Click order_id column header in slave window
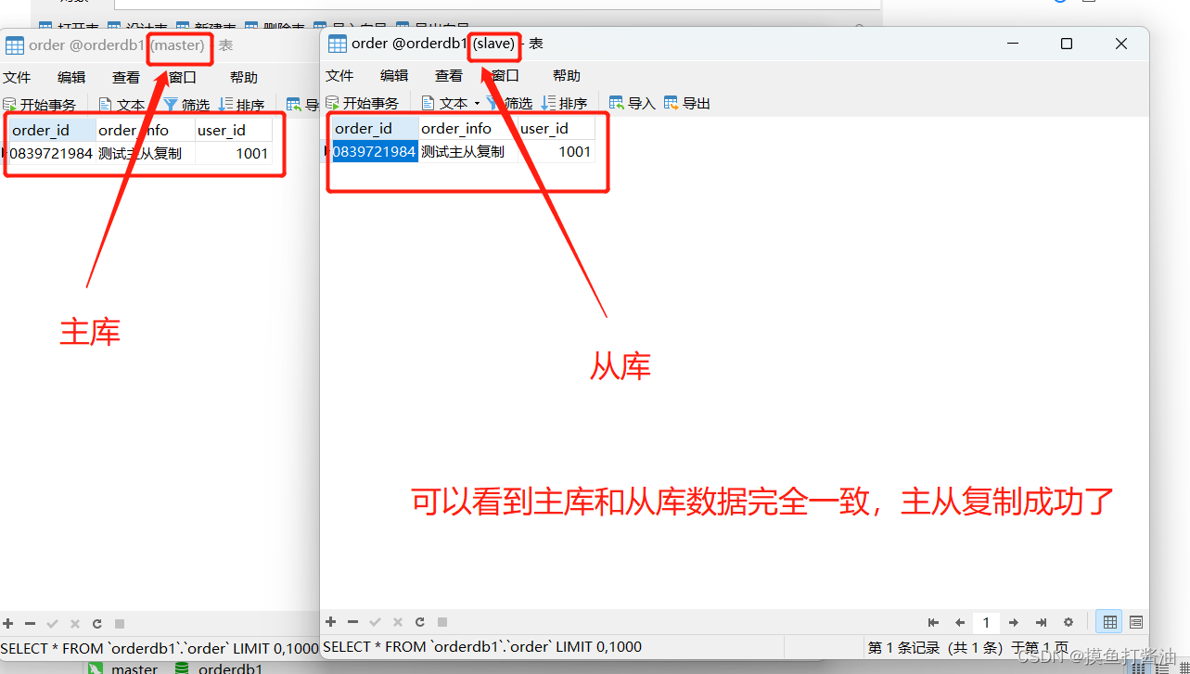The width and height of the screenshot is (1190, 674). (375, 128)
